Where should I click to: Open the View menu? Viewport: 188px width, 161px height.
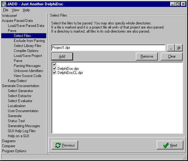15,10
